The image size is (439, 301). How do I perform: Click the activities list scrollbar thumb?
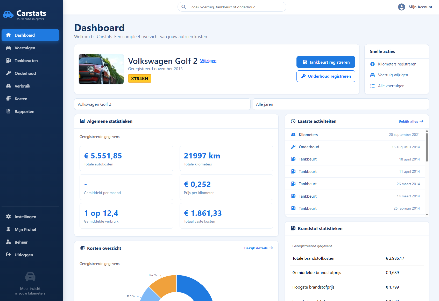click(x=427, y=147)
